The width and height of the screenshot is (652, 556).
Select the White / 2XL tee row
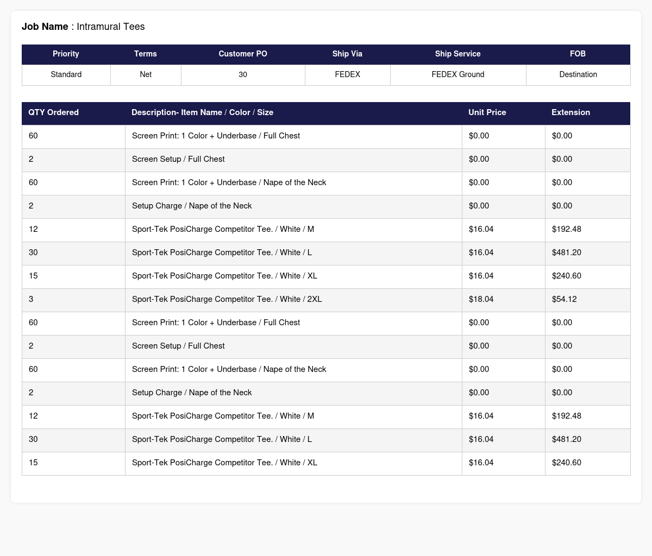(x=326, y=300)
